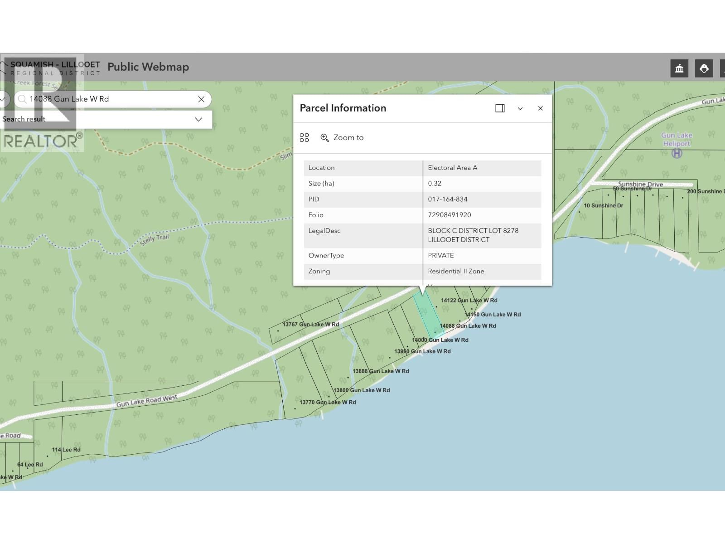
Task: Collapse the Parcel Information panel chevron
Action: (x=520, y=108)
